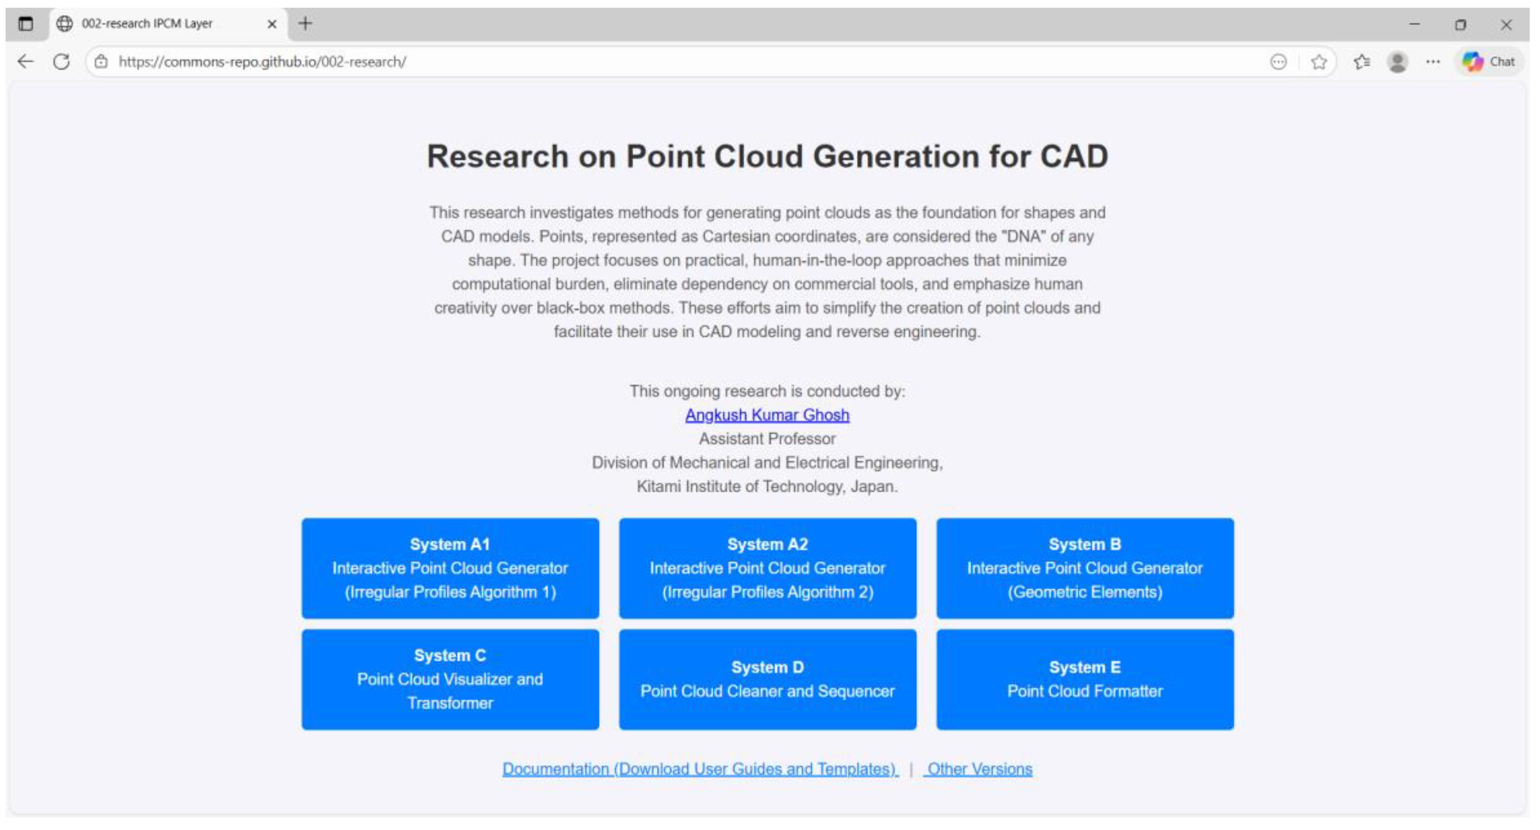
Task: Open System A1 Irregular Profiles Algorithm 1
Action: 450,568
